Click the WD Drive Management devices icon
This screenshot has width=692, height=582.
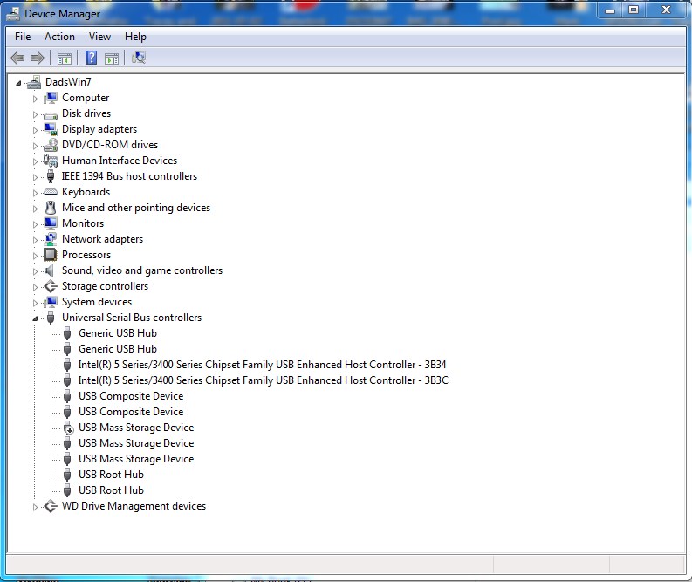click(x=51, y=506)
